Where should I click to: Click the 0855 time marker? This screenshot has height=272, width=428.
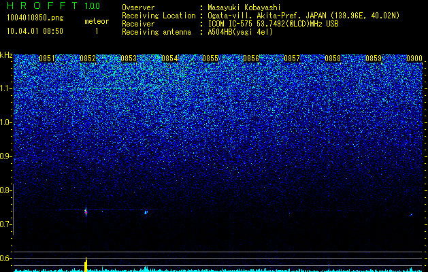point(210,58)
